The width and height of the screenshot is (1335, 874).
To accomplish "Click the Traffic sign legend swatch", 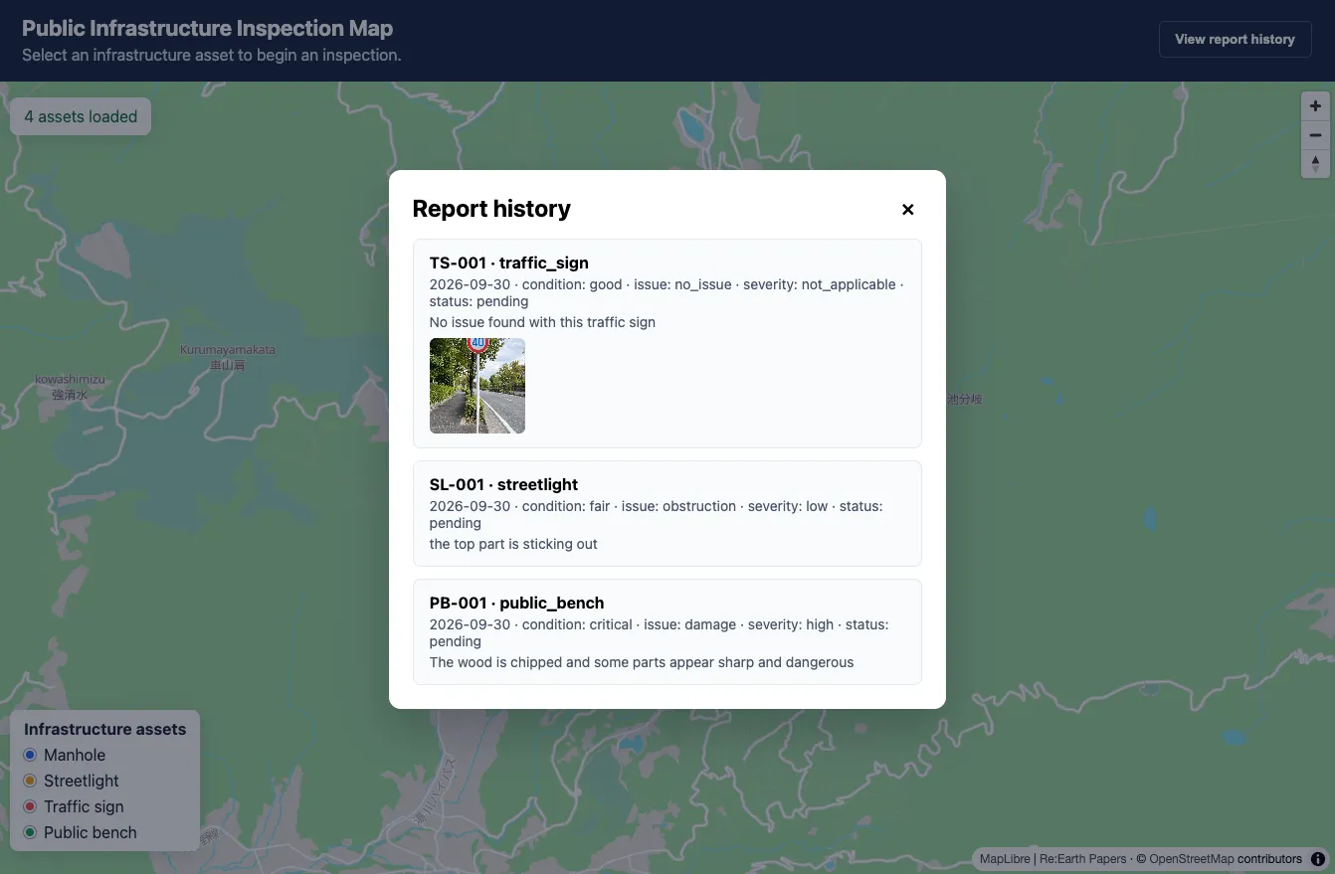I will pyautogui.click(x=30, y=806).
